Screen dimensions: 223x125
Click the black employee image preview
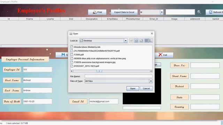(x=142, y=98)
